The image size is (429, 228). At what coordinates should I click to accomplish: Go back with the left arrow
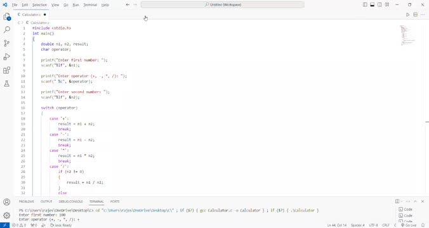[128, 4]
